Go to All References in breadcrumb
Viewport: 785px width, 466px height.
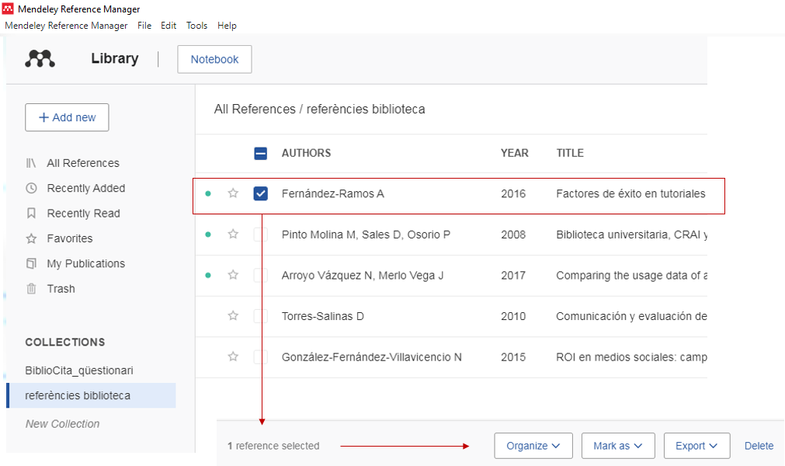click(x=255, y=109)
